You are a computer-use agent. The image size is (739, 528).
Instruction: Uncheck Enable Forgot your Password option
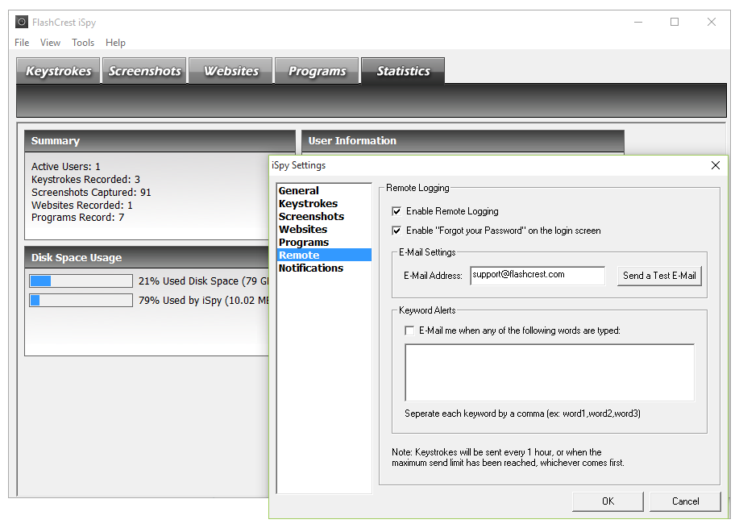396,231
